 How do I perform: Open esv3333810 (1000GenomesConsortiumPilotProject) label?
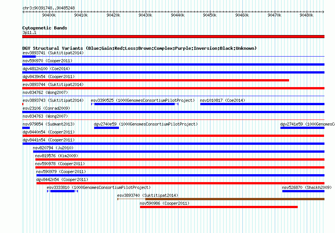click(x=99, y=187)
